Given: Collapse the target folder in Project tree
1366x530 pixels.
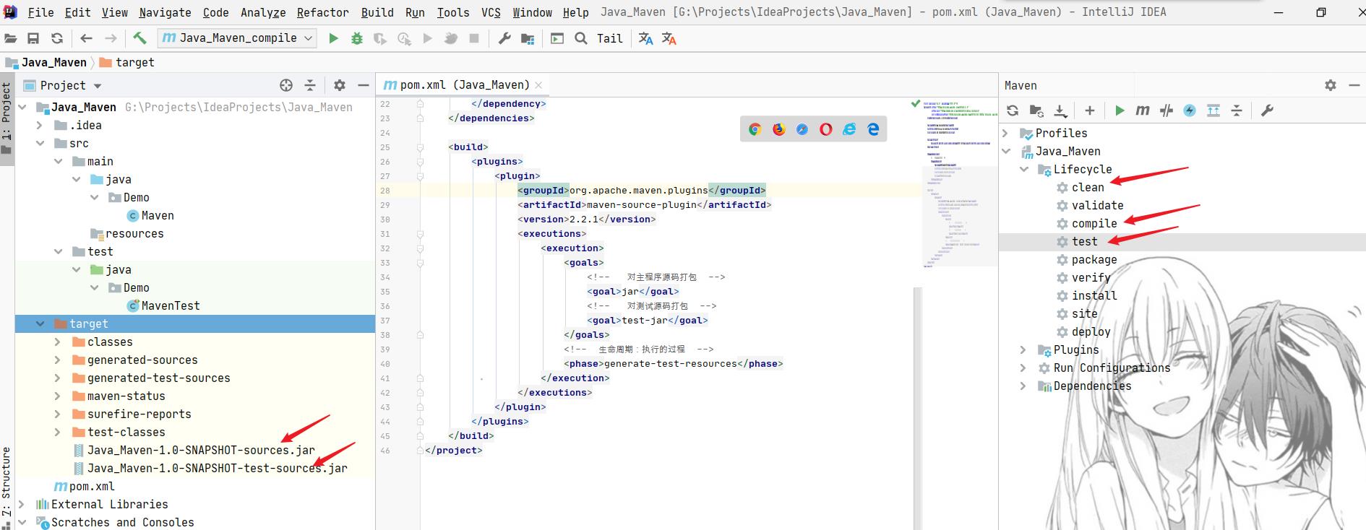Looking at the screenshot, I should click(40, 324).
